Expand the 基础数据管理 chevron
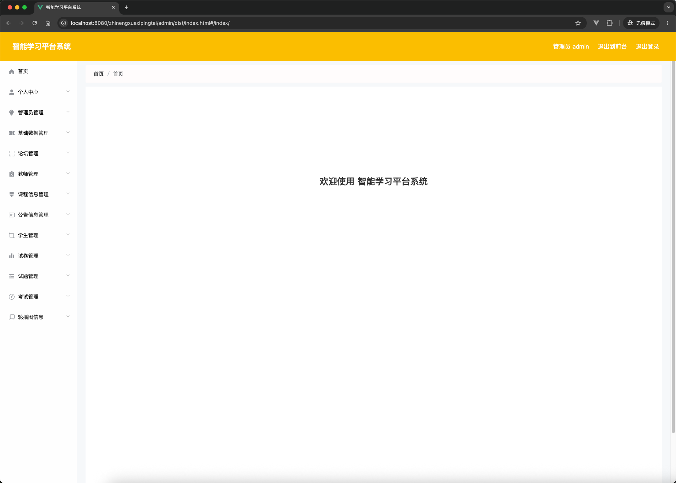The height and width of the screenshot is (483, 676). (x=68, y=132)
